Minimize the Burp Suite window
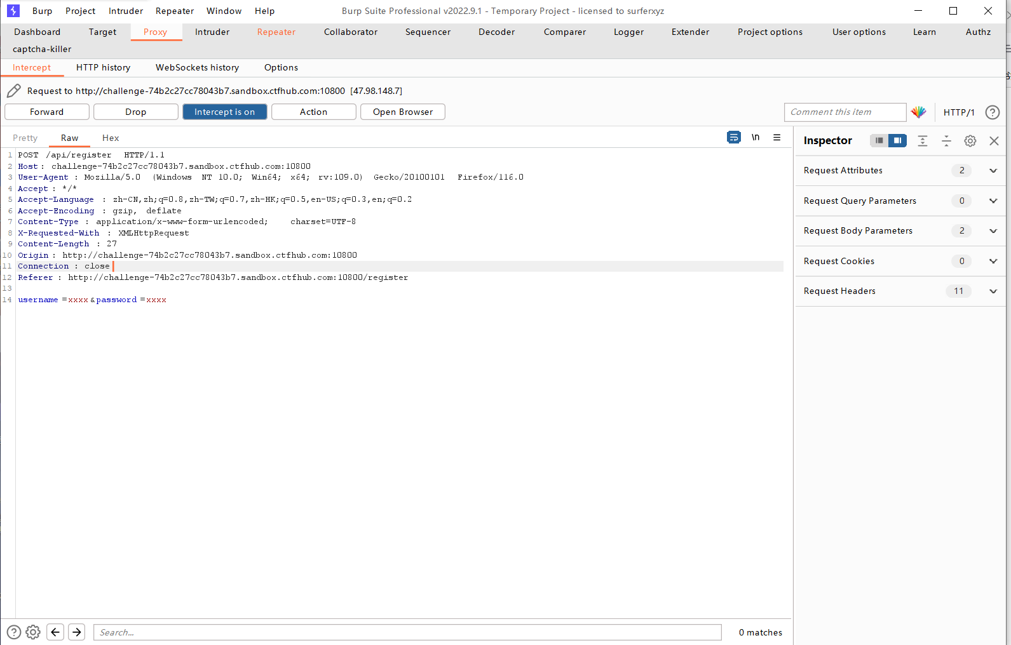The width and height of the screenshot is (1011, 645). (918, 11)
